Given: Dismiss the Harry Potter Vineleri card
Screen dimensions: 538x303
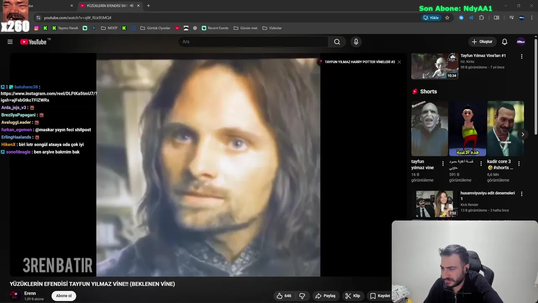Looking at the screenshot, I should 399,62.
